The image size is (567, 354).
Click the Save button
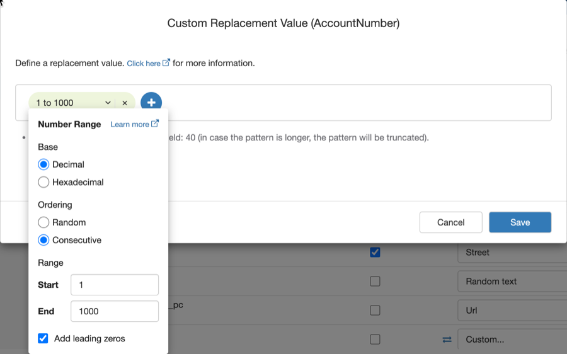pos(520,222)
